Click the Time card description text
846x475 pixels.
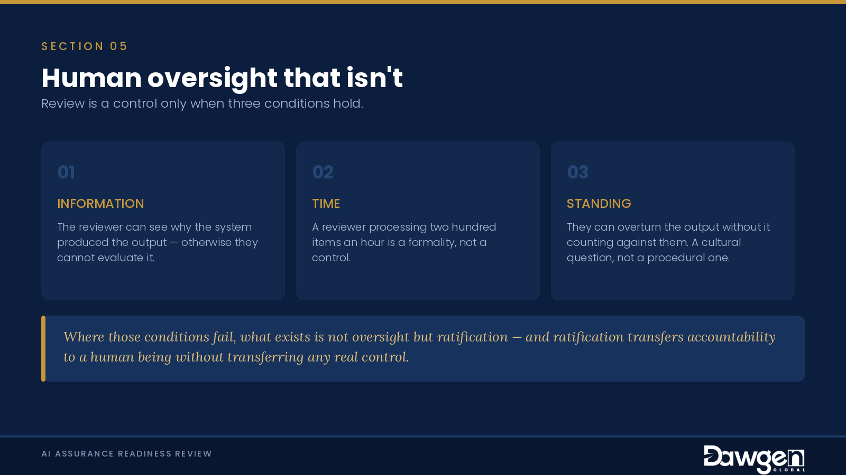tap(404, 242)
